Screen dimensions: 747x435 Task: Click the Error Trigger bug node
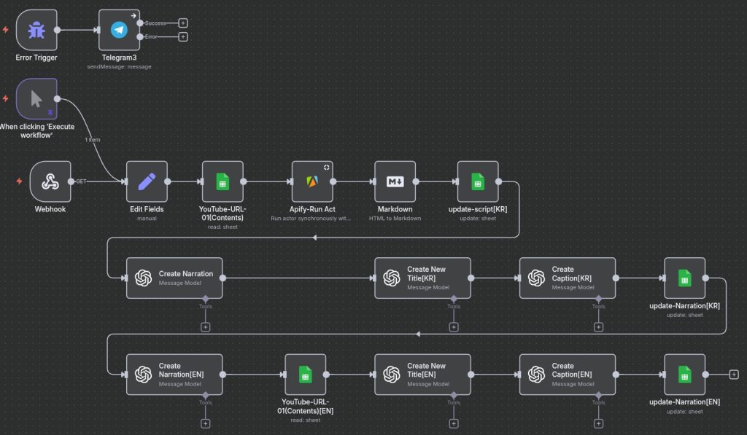[x=36, y=30]
